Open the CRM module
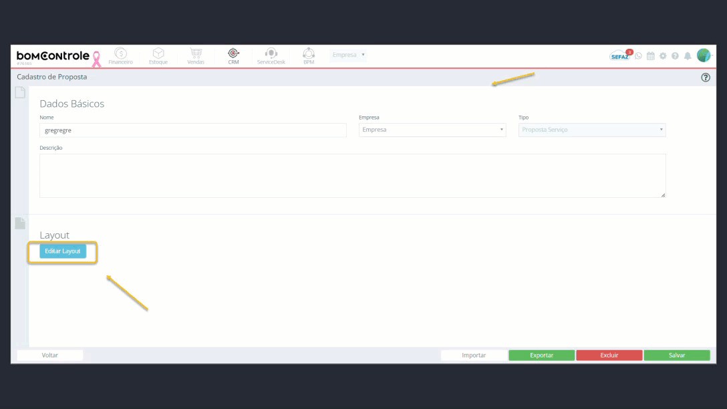Screen dimensions: 727x409 [233, 56]
